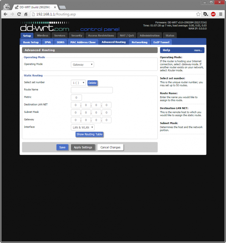Open the MAC Address Clone sub-tab
226x243 pixels.
(x=83, y=42)
